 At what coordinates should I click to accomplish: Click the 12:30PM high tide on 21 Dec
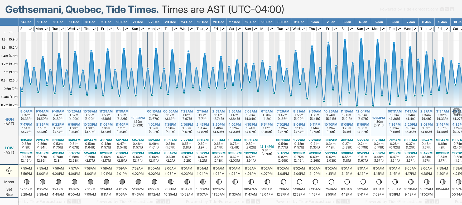(x=138, y=118)
